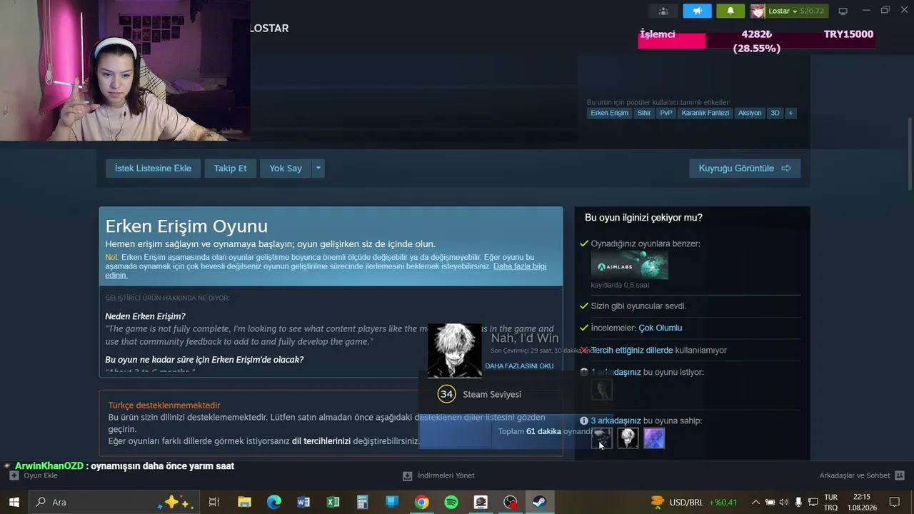
Task: Click the Nah, I'd Win profile picture
Action: point(455,351)
